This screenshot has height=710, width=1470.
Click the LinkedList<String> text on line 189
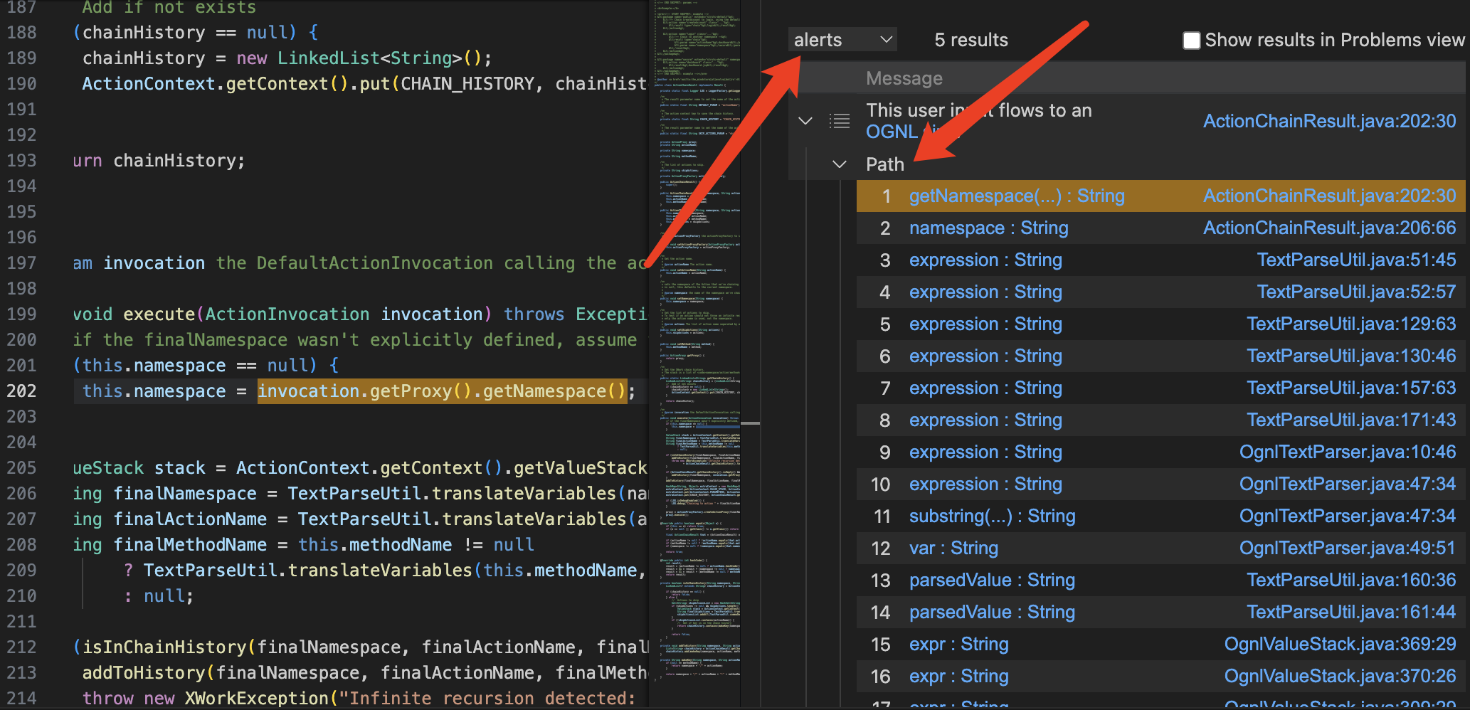[369, 58]
